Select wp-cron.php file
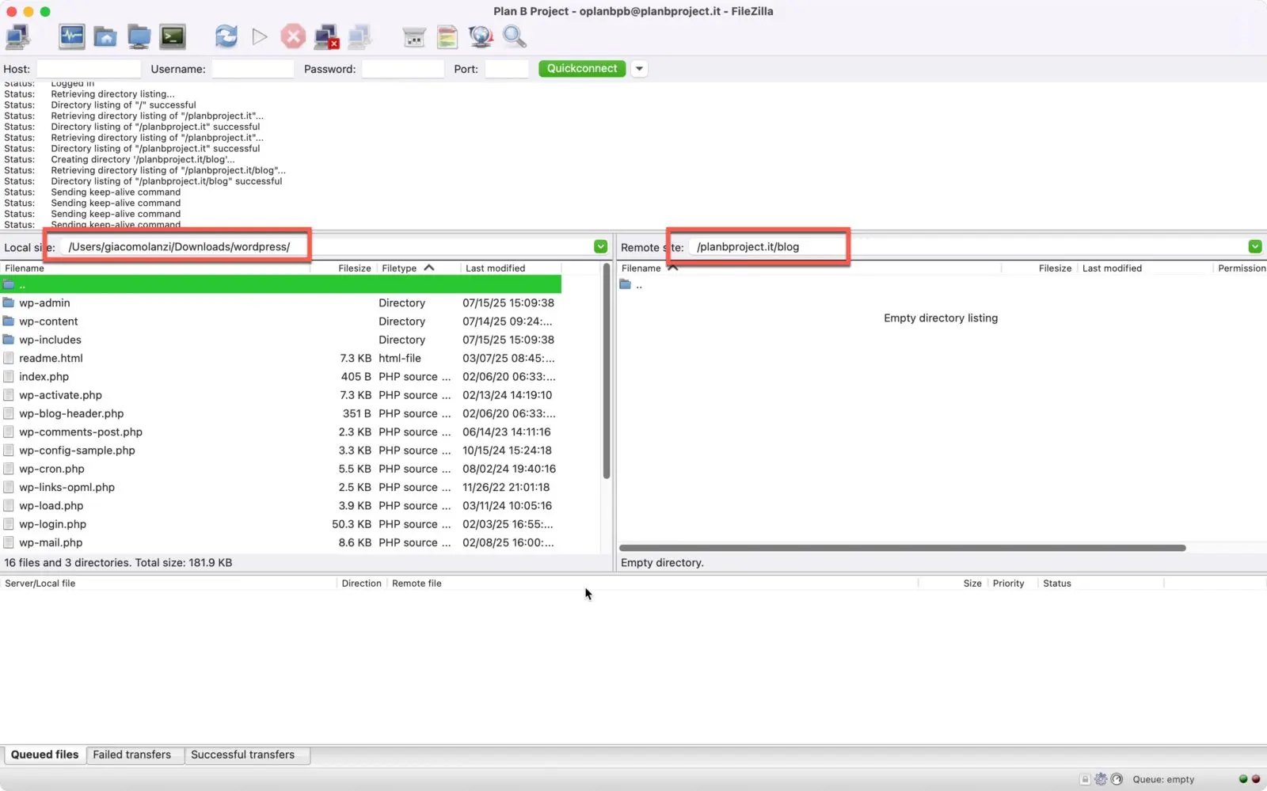 pyautogui.click(x=281, y=469)
